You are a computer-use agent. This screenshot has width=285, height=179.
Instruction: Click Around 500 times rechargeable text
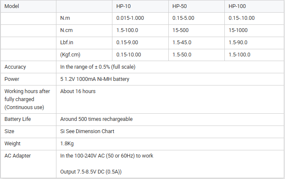pyautogui.click(x=96, y=119)
